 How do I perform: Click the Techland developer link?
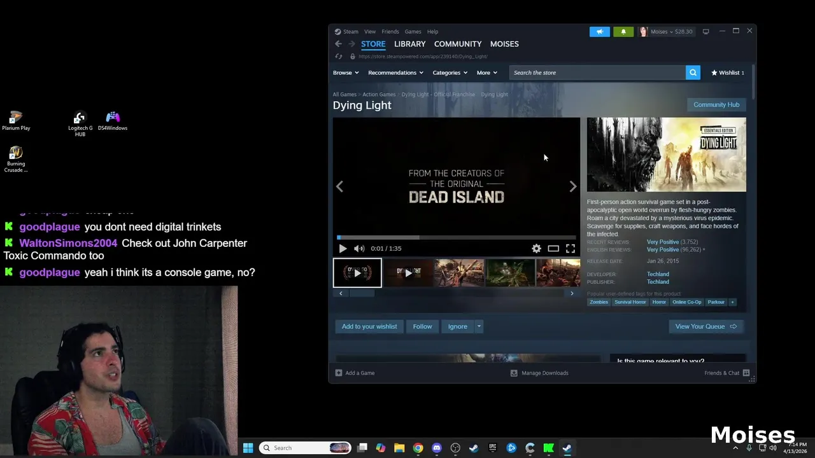pyautogui.click(x=658, y=274)
